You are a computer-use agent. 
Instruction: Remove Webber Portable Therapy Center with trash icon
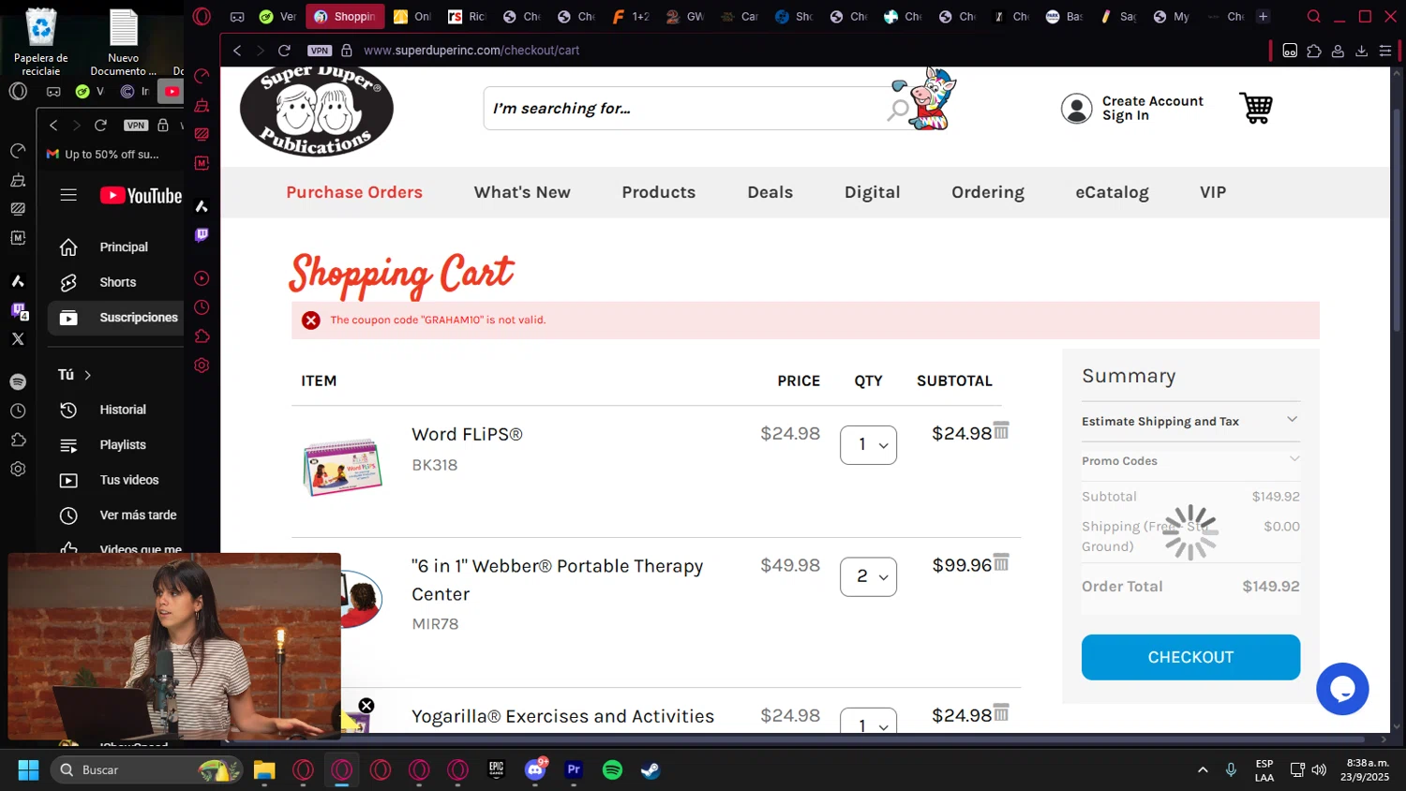point(1001,561)
